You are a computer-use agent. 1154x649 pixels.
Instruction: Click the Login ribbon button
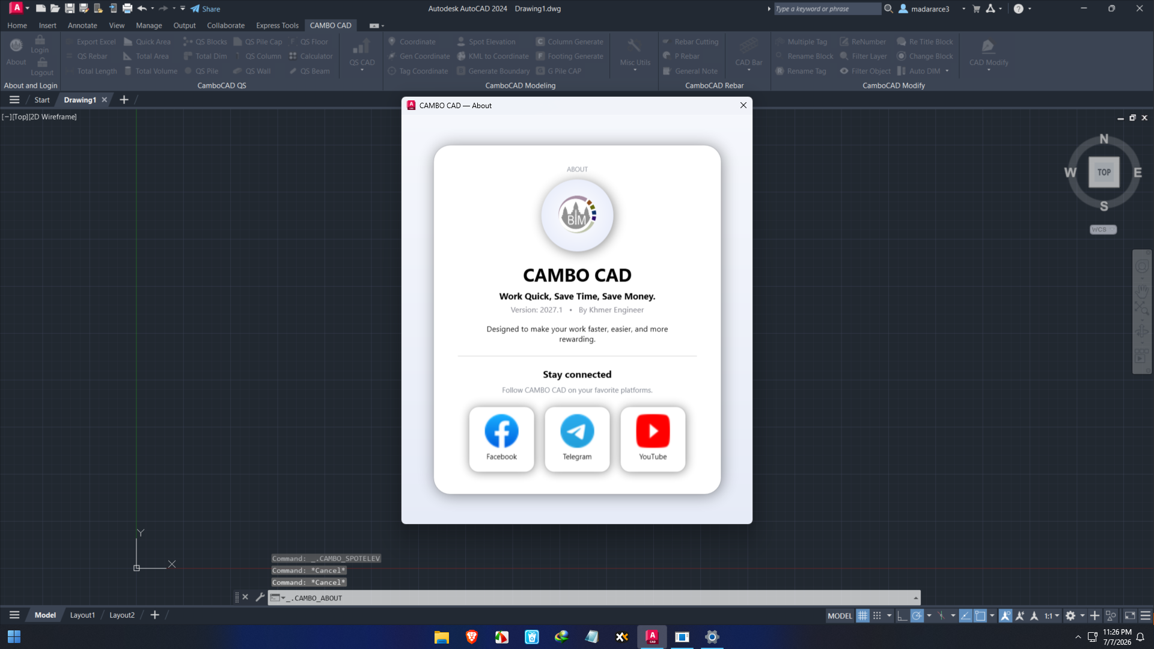[x=40, y=44]
